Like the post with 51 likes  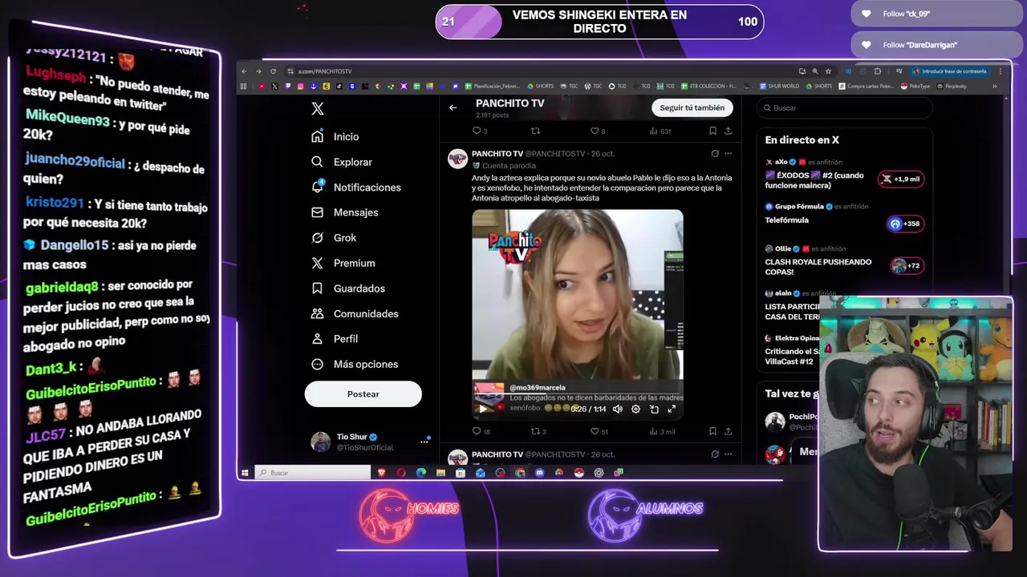(599, 432)
